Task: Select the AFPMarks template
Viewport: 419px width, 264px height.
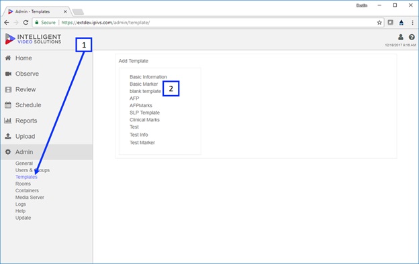Action: pos(141,106)
